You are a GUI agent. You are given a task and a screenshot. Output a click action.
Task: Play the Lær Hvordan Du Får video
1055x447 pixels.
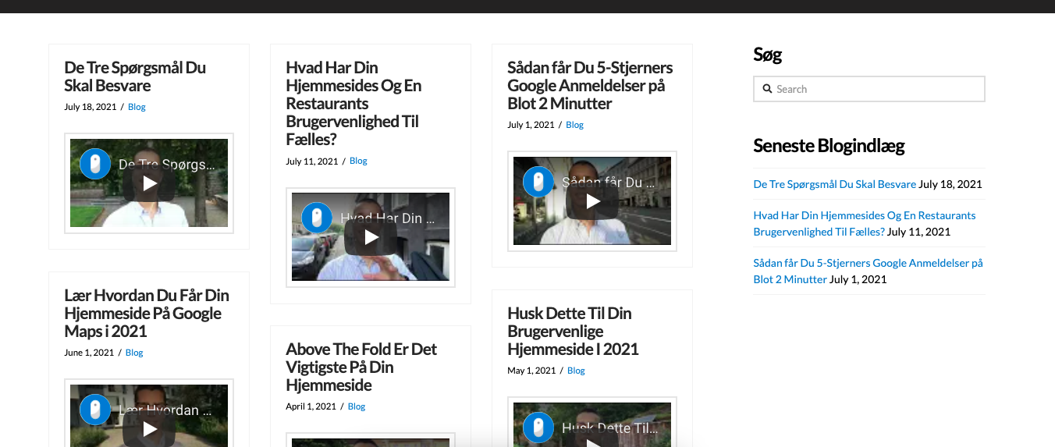point(149,428)
